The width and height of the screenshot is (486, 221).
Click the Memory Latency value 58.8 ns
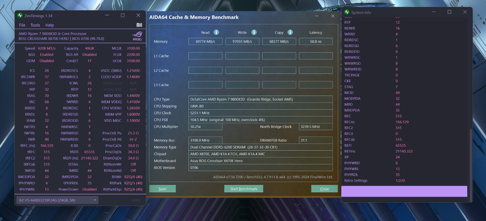[x=316, y=42]
